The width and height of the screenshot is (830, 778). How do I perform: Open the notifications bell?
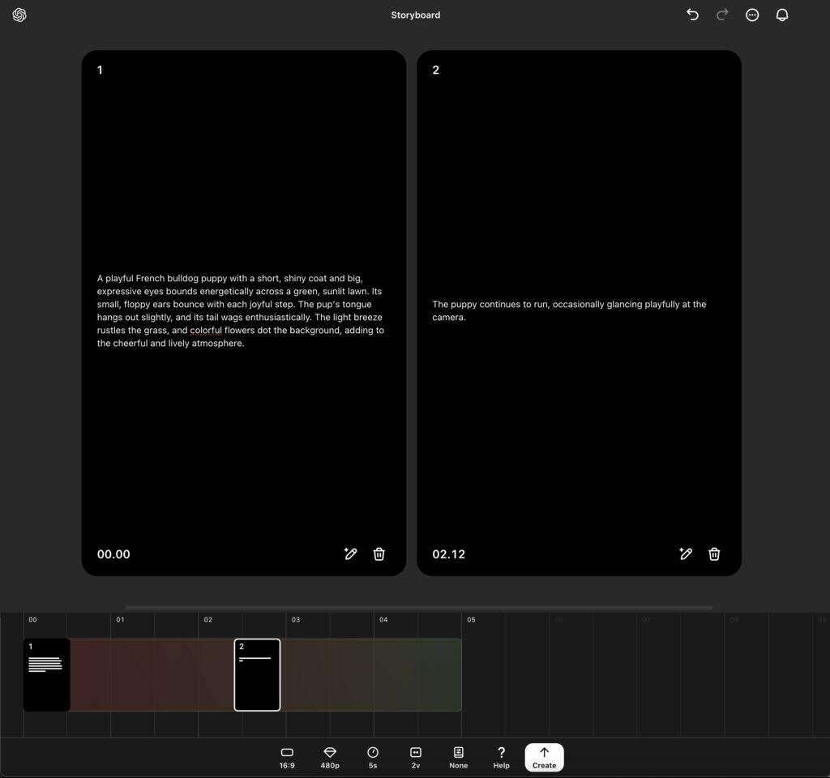point(782,15)
